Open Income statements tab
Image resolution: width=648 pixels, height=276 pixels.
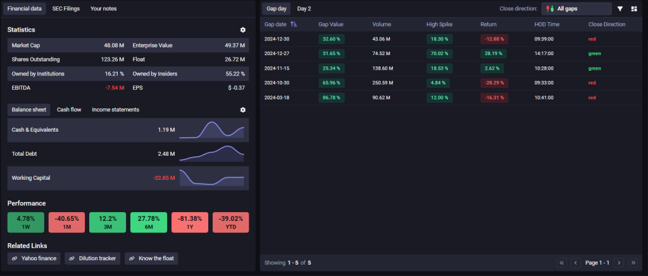pos(115,110)
